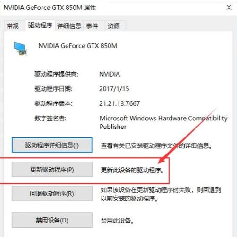Go to the 事件 tab
The width and height of the screenshot is (238, 239).
92,26
